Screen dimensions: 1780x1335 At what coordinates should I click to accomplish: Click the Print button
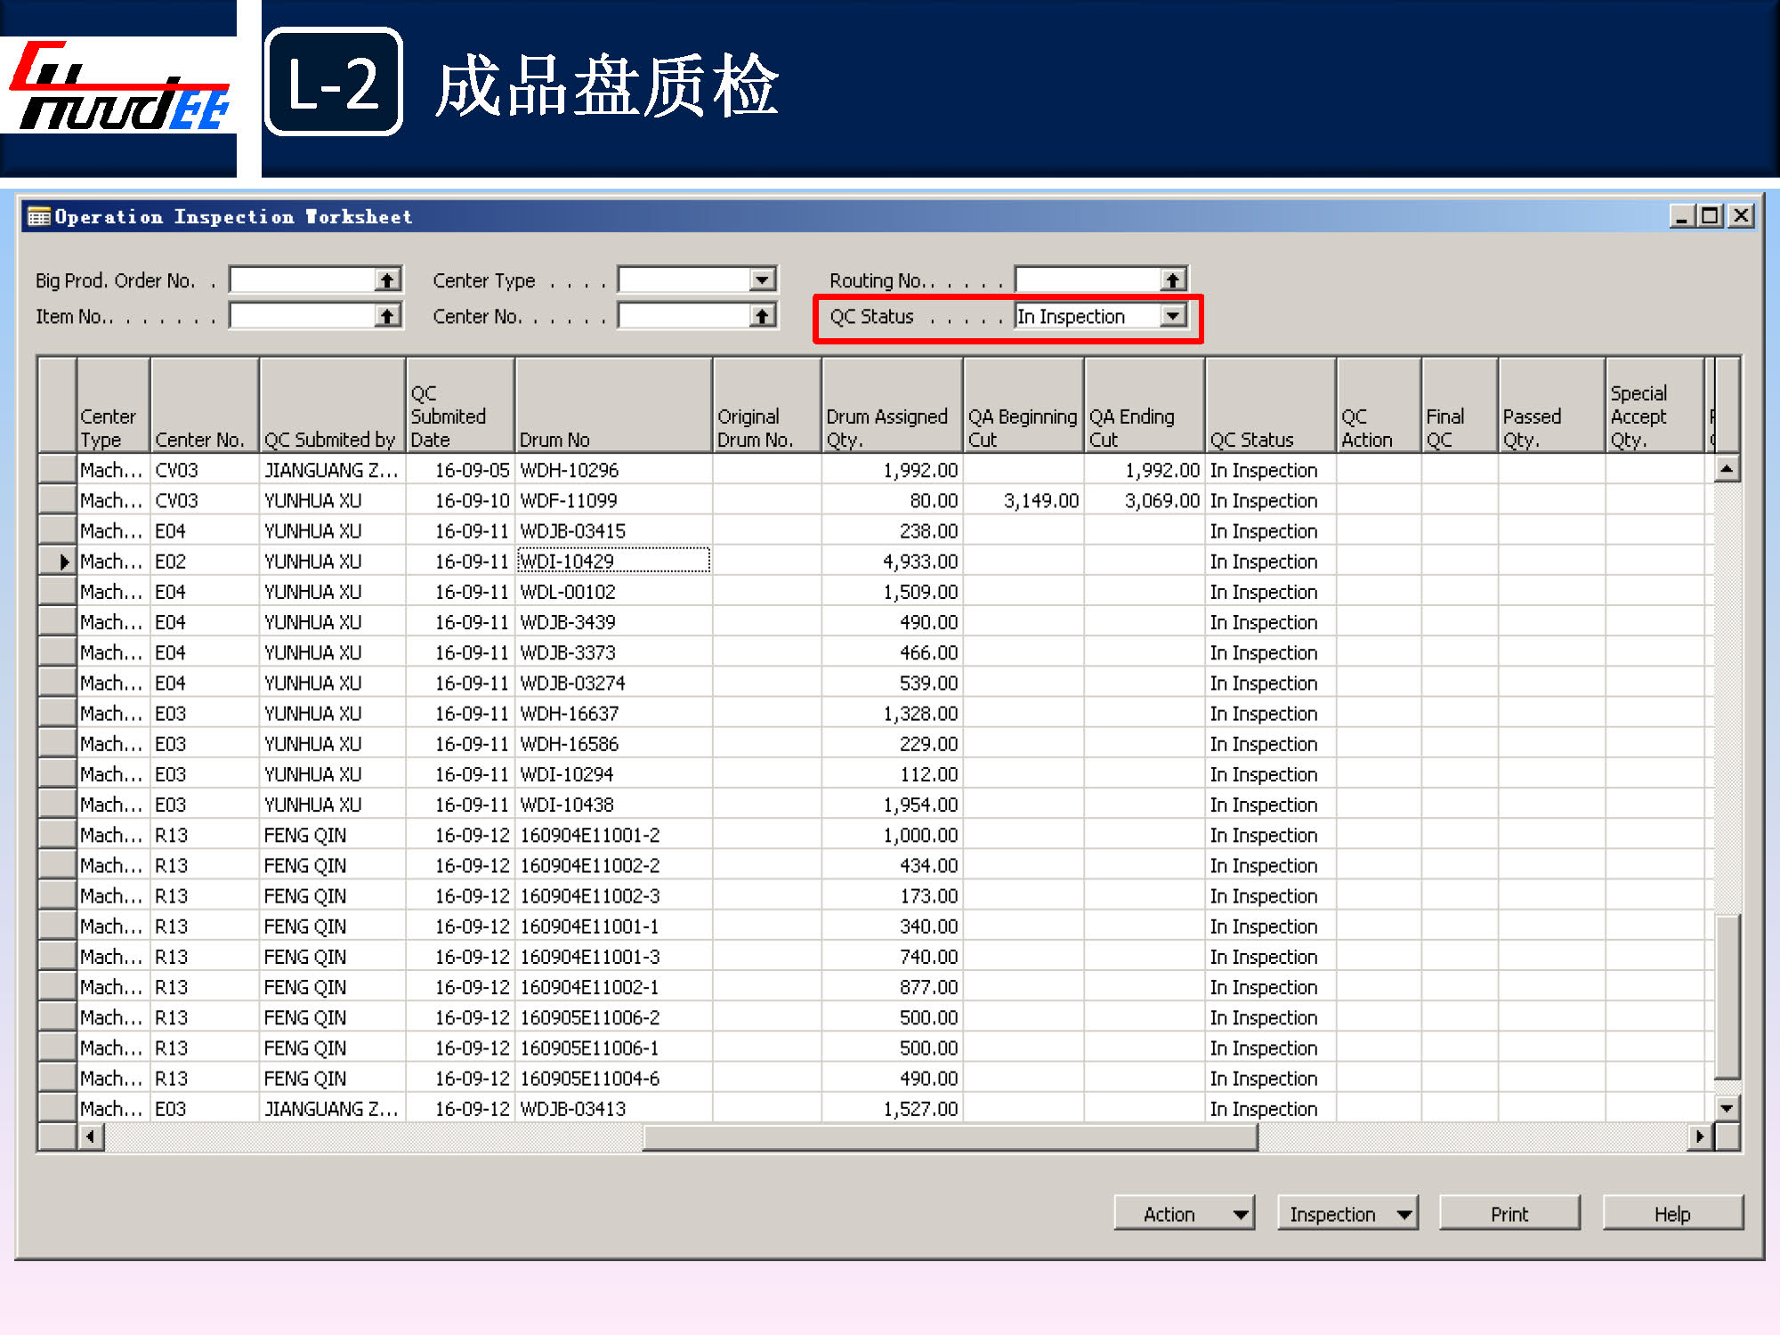coord(1509,1214)
